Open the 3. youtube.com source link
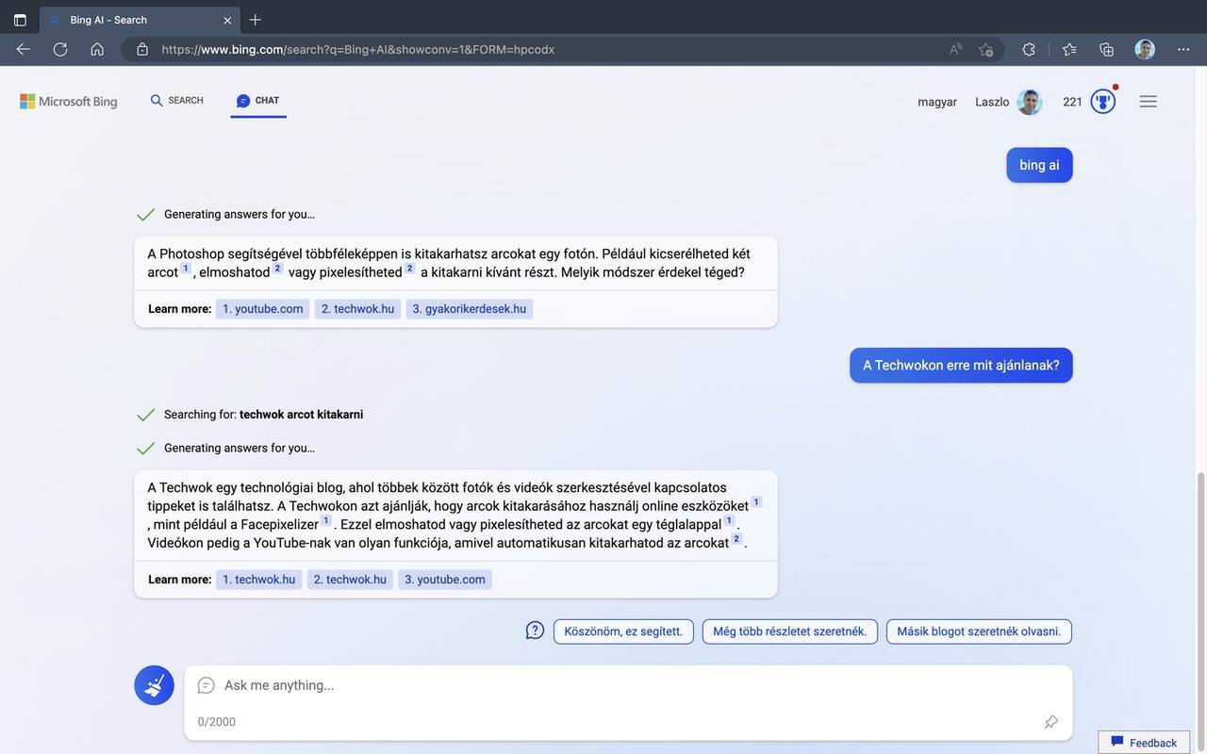 pyautogui.click(x=445, y=580)
